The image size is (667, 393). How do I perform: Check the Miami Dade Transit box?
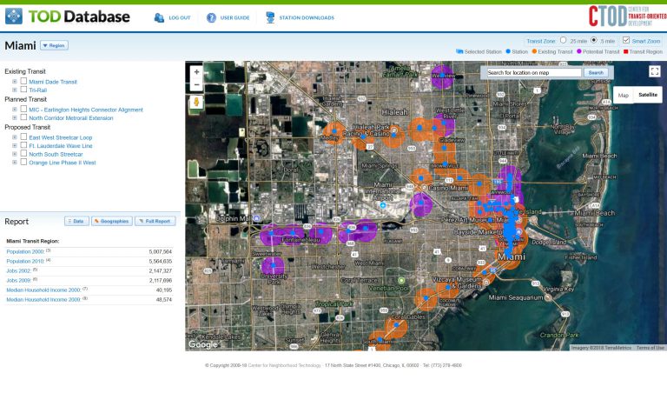(x=23, y=82)
